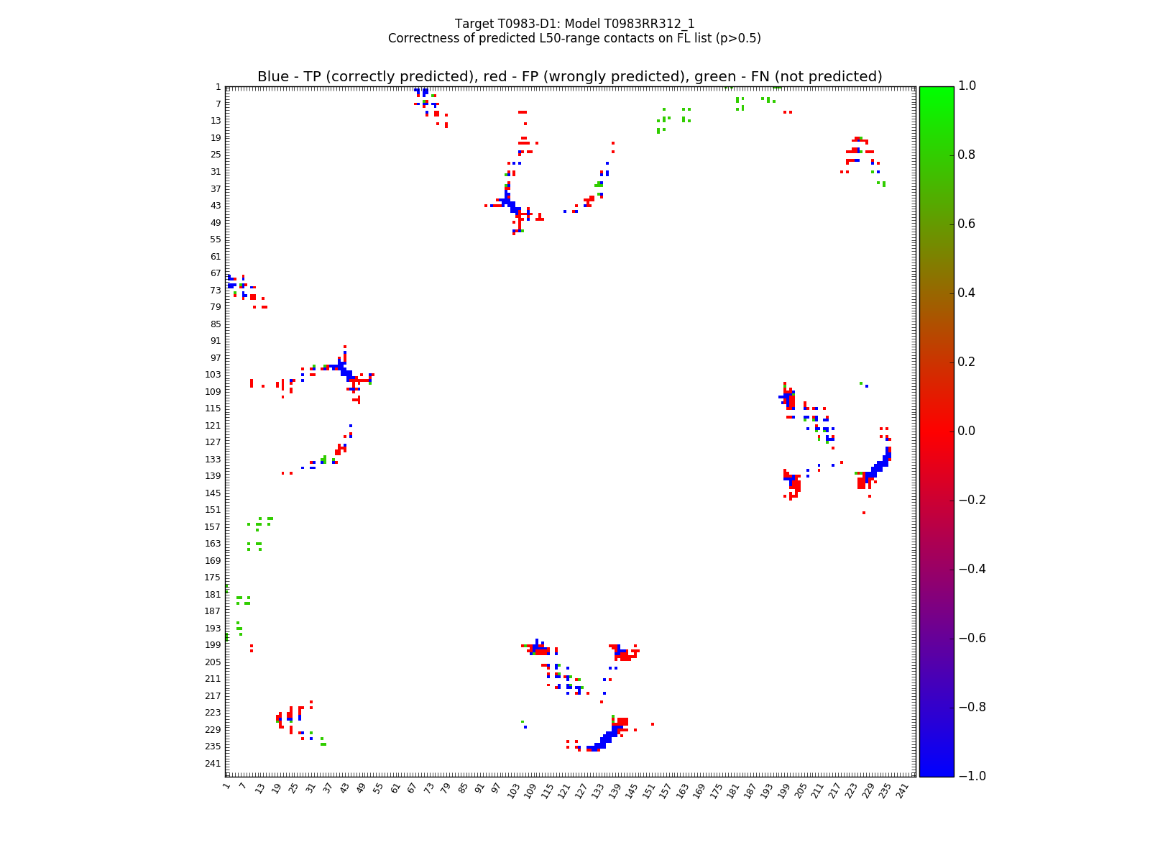Click the y-axis tick label 241
The height and width of the screenshot is (863, 1150).
(x=213, y=764)
